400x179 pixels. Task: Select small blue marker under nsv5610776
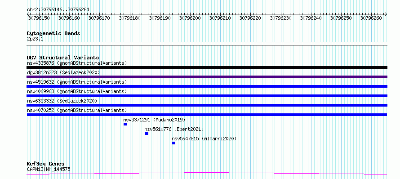pos(147,134)
